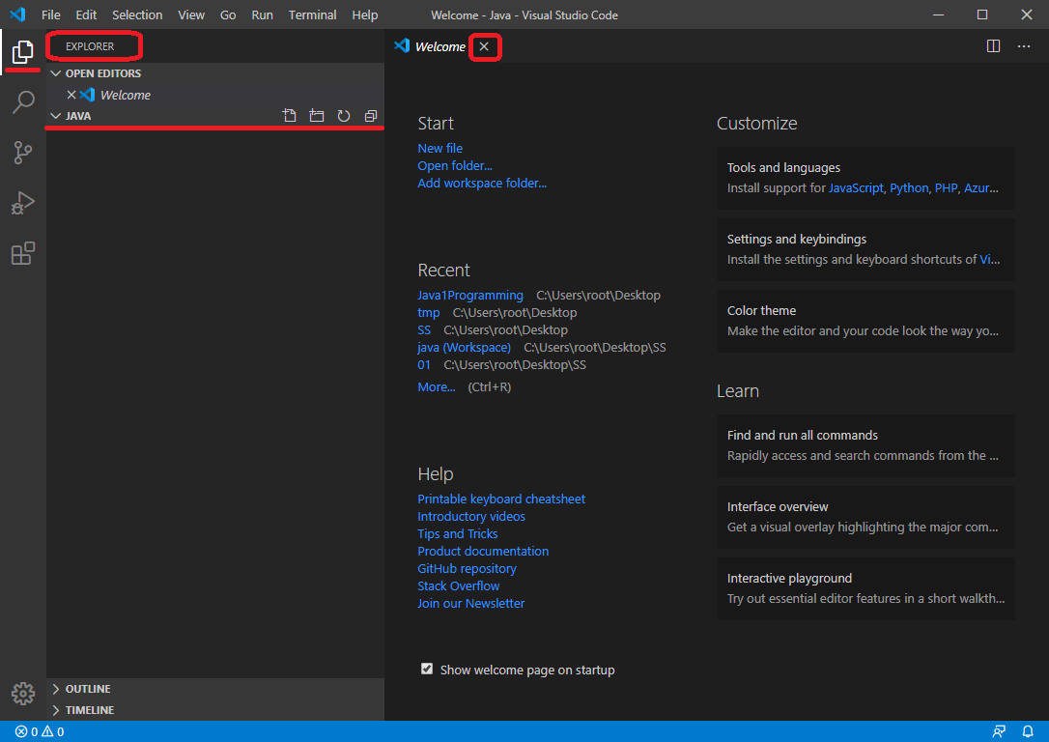Image resolution: width=1049 pixels, height=742 pixels.
Task: Open recent Java1Programming folder
Action: tap(470, 295)
